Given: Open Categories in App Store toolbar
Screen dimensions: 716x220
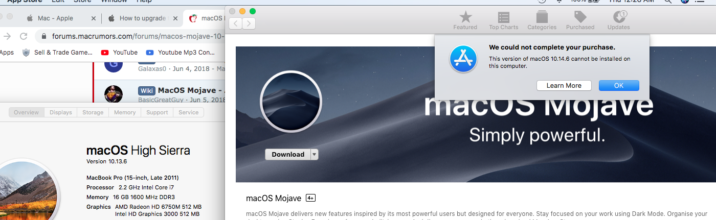Looking at the screenshot, I should [542, 20].
